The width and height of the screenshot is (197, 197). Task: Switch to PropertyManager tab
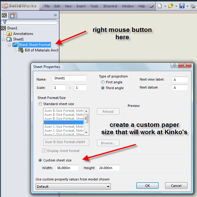pyautogui.click(x=13, y=15)
